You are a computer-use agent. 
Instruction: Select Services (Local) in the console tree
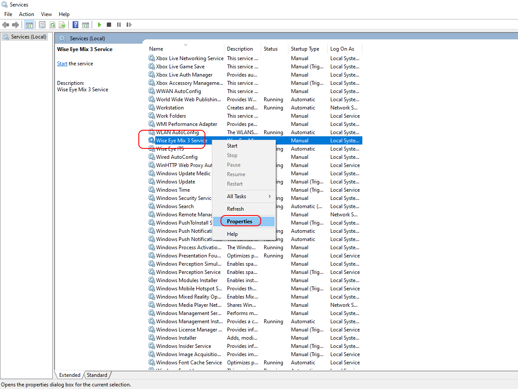[29, 37]
